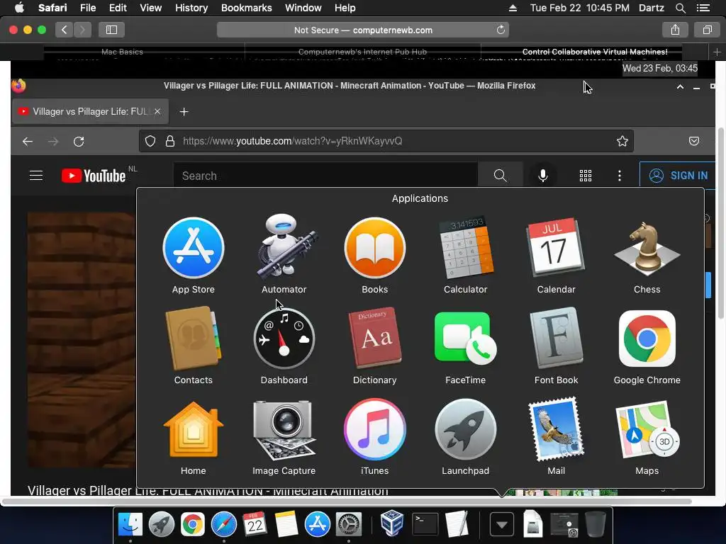Viewport: 726px width, 544px height.
Task: Click the Applications stack arrow in Dock
Action: coord(501,524)
